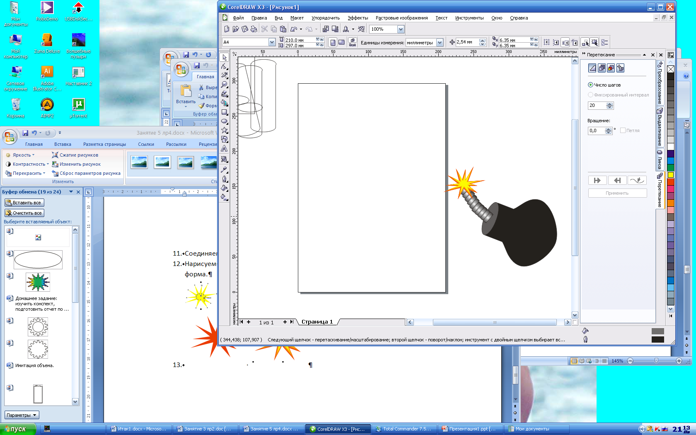Select the Ellipse tool

(x=225, y=121)
